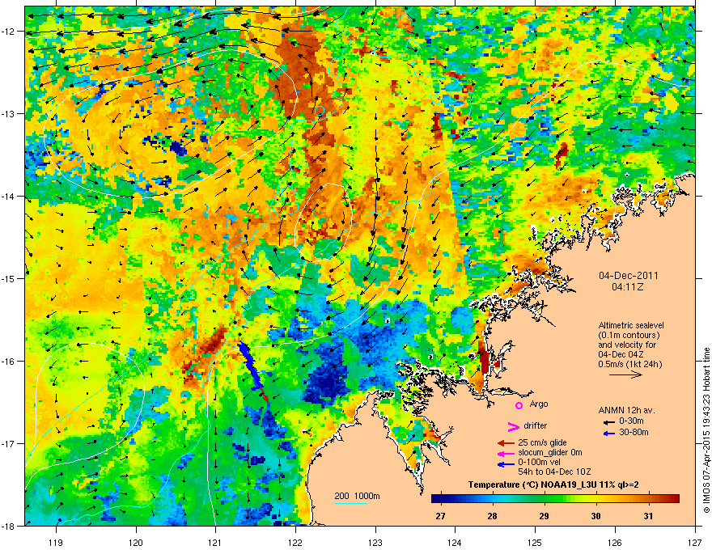Click the 'drifter' legend label
Viewport: 712px width, 550px height.
pos(536,425)
